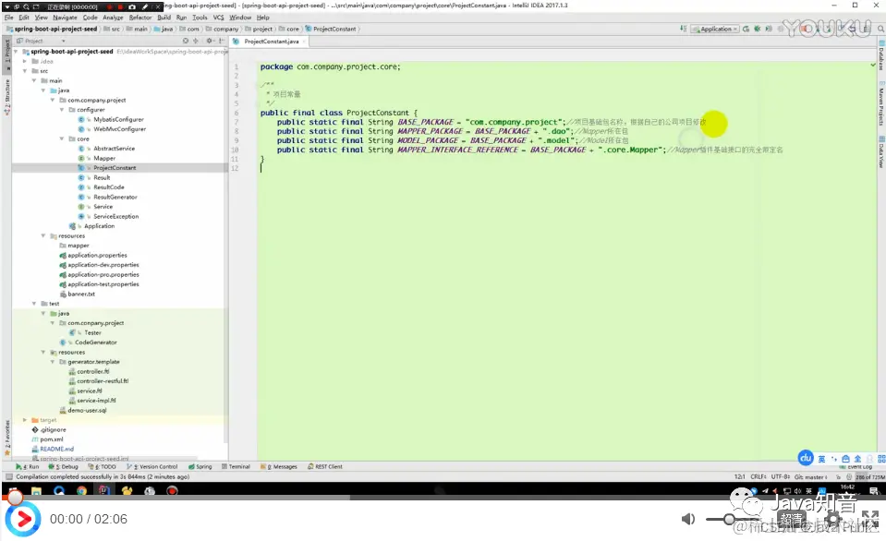Screen dimensions: 886x541
Task: Open the Build menu
Action: click(164, 18)
